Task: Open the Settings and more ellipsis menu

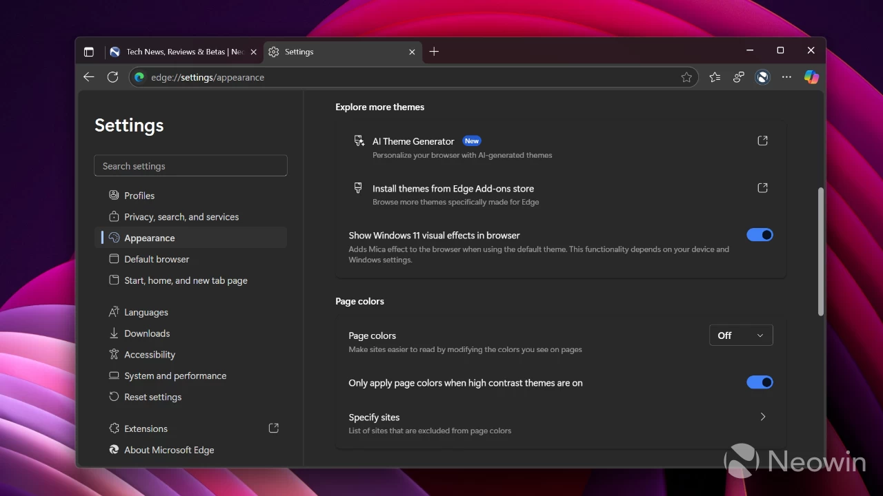Action: pyautogui.click(x=786, y=77)
